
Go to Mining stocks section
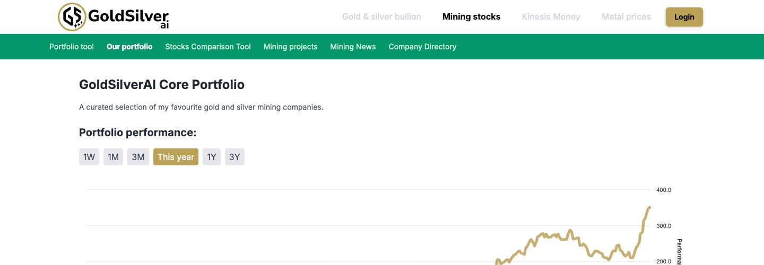click(x=471, y=17)
